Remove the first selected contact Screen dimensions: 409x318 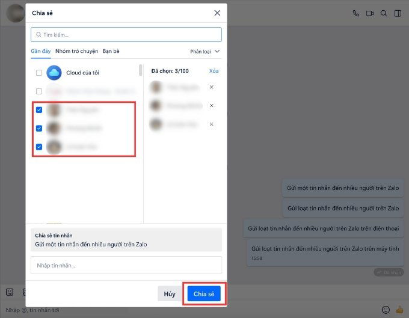coord(211,87)
